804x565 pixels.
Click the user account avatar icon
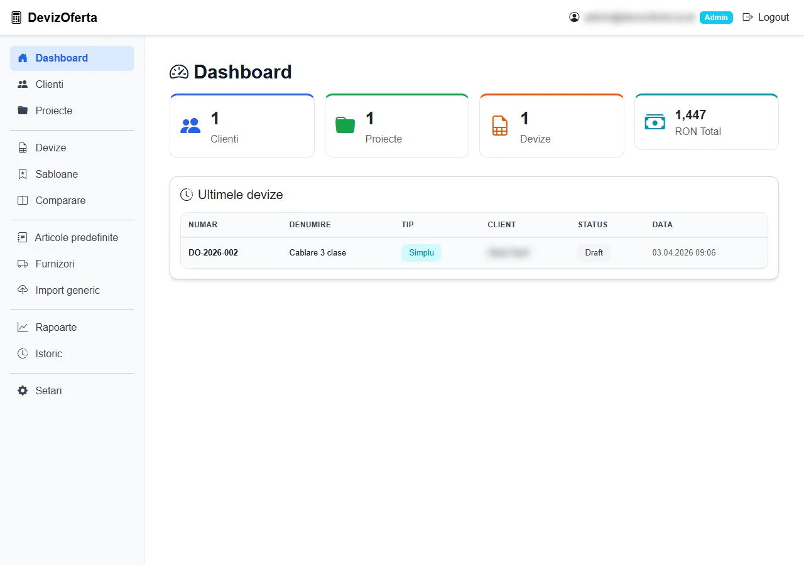tap(574, 18)
